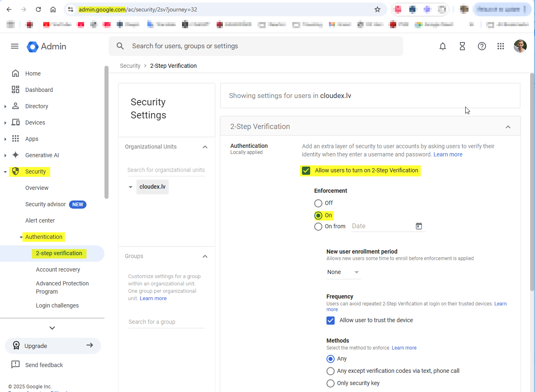This screenshot has width=535, height=392.
Task: Collapse the 2-Step Verification section
Action: pos(508,127)
